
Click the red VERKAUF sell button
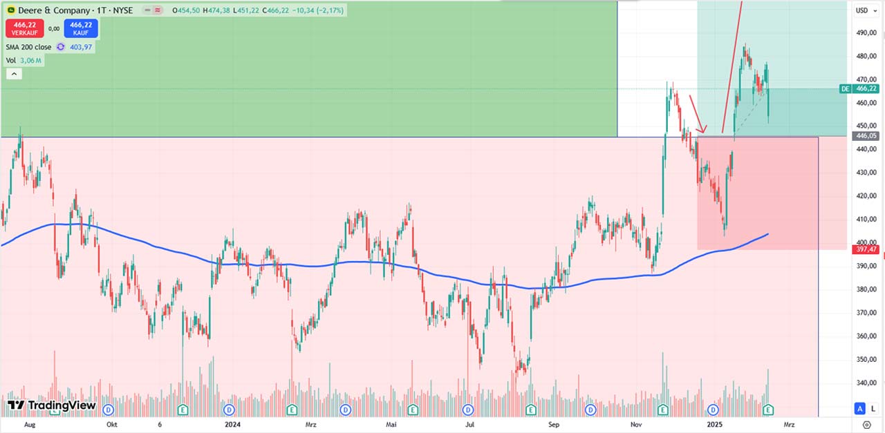24,28
